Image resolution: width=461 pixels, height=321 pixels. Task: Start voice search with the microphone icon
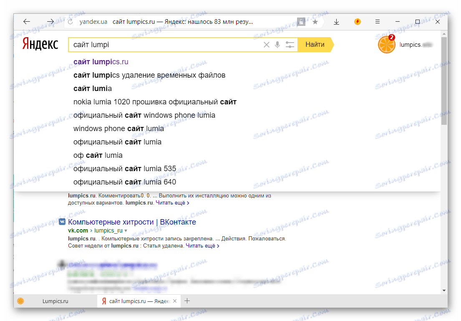coord(277,45)
